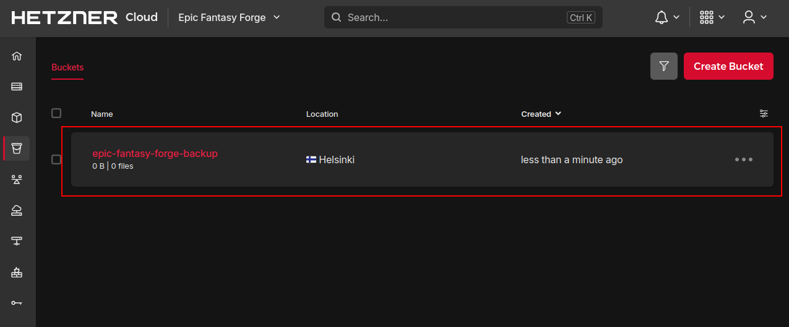This screenshot has height=327, width=789.
Task: Click the Location column header
Action: point(322,114)
